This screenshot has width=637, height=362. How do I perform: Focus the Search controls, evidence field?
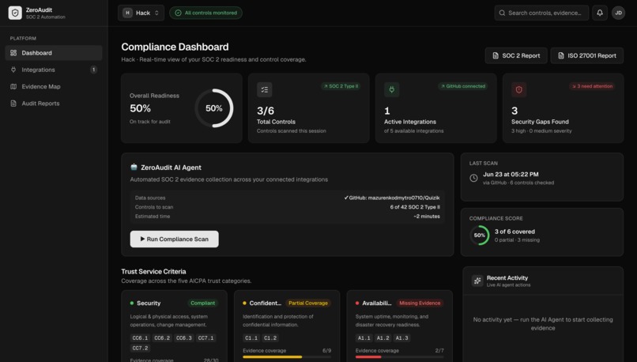tap(541, 13)
